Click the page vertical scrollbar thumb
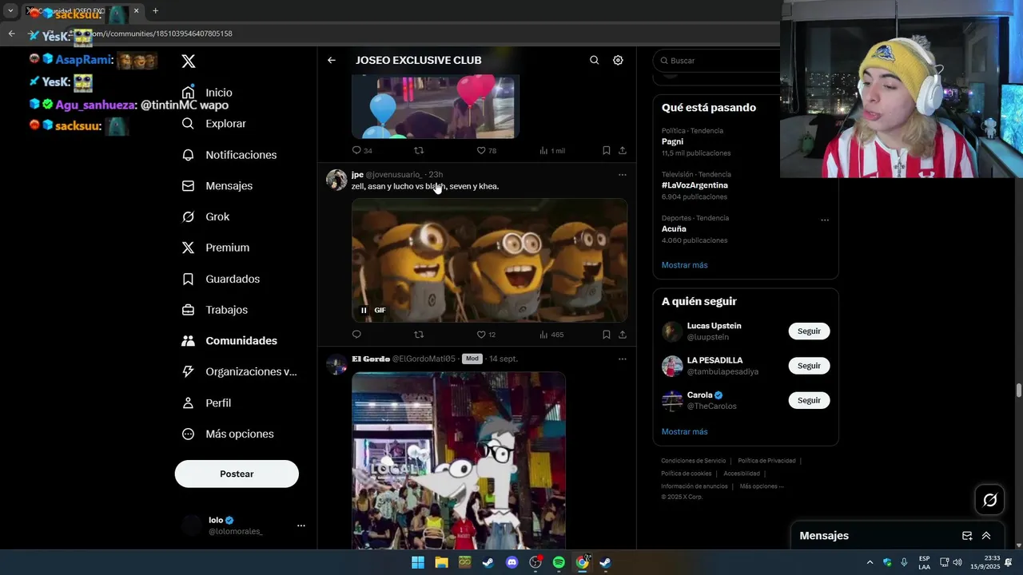Image resolution: width=1023 pixels, height=575 pixels. [x=1018, y=390]
